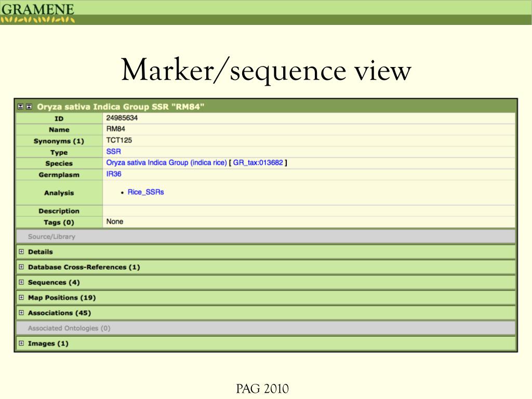Image resolution: width=532 pixels, height=399 pixels.
Task: Click the expand-all arrow icon in header
Action: click(x=21, y=107)
